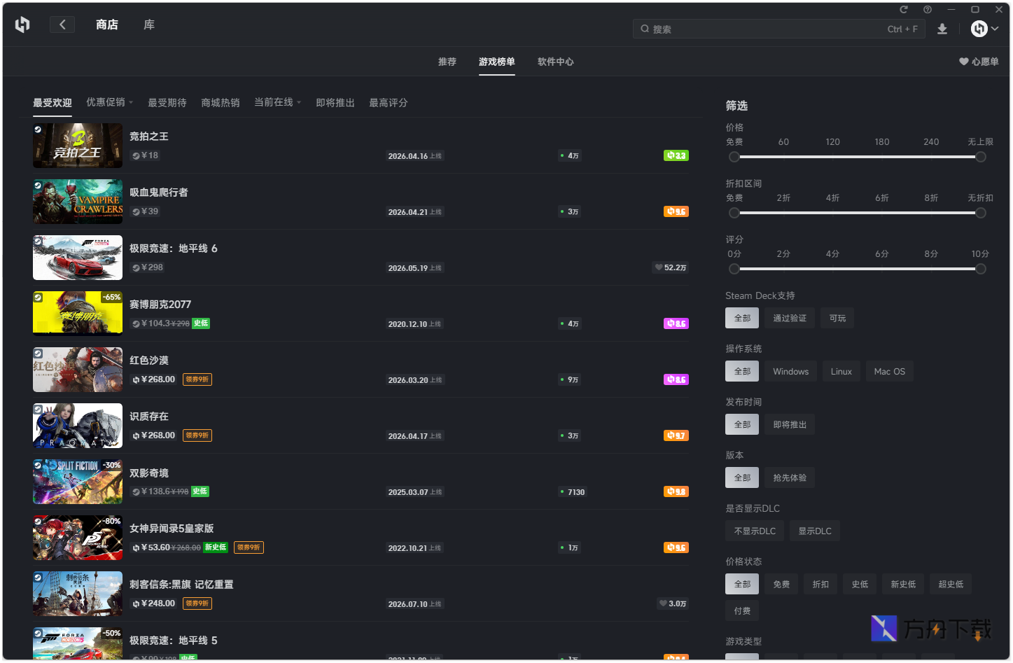This screenshot has width=1013, height=663.
Task: Select Windows operating system filter
Action: (790, 372)
